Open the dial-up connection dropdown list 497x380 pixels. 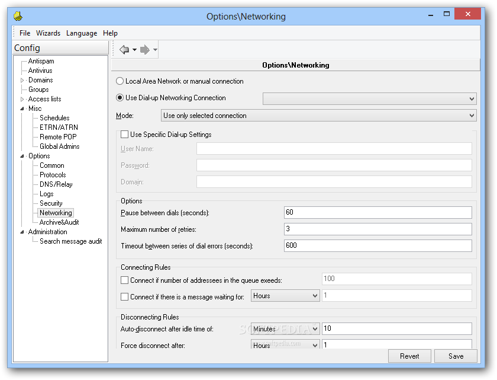(x=370, y=99)
